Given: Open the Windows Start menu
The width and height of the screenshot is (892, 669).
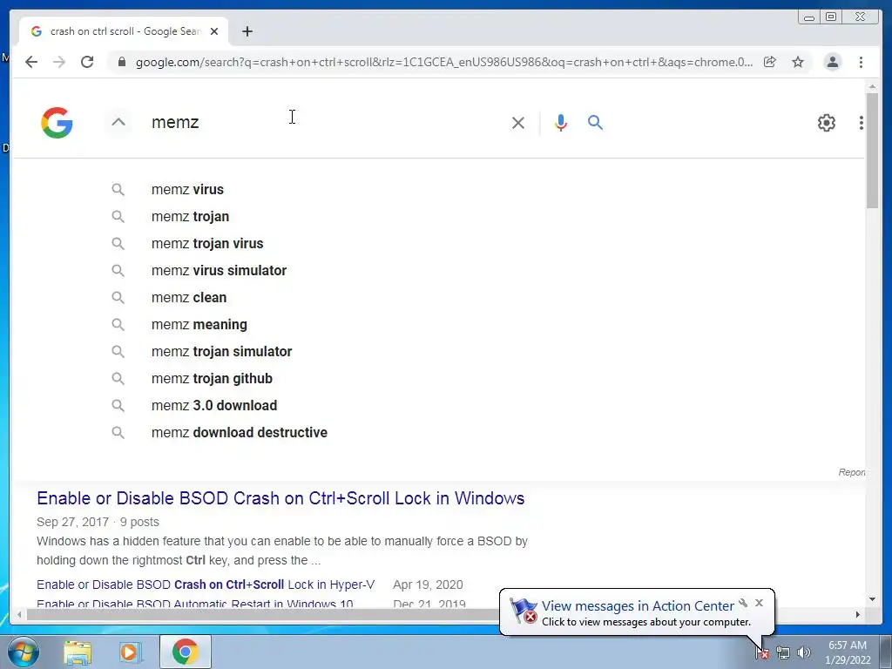Looking at the screenshot, I should 23,652.
